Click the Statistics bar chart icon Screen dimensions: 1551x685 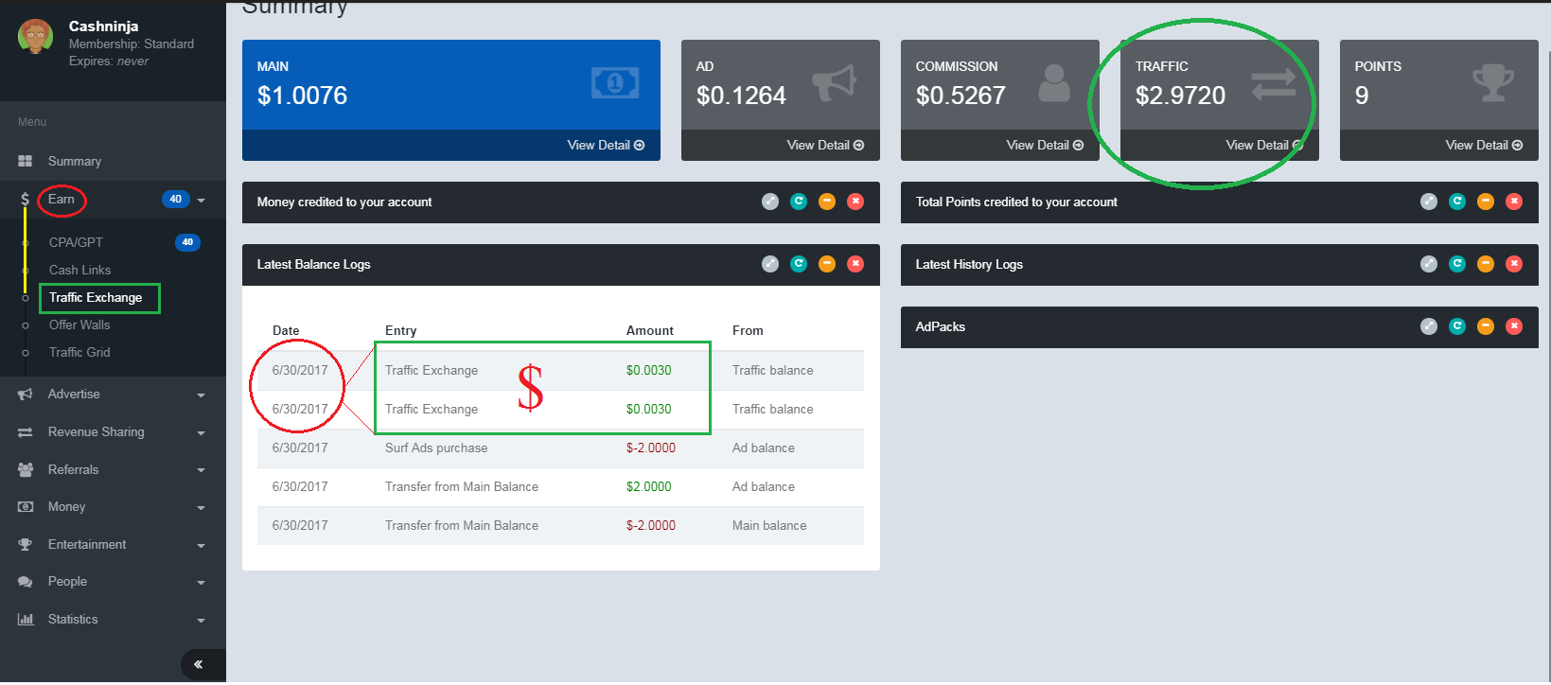[26, 619]
